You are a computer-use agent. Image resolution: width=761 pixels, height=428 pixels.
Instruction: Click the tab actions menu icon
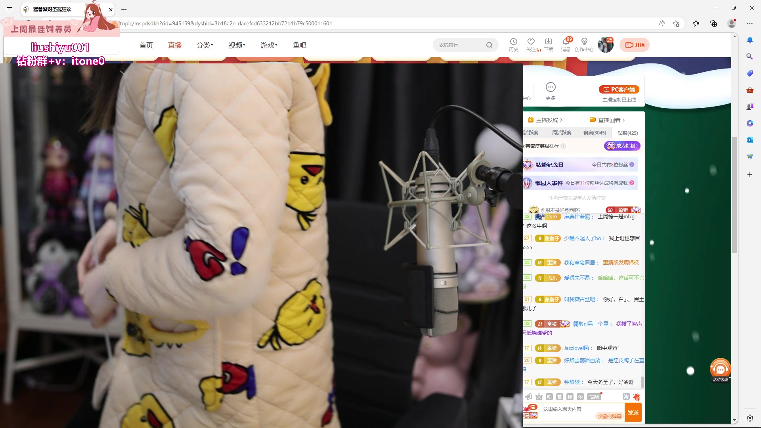(10, 9)
